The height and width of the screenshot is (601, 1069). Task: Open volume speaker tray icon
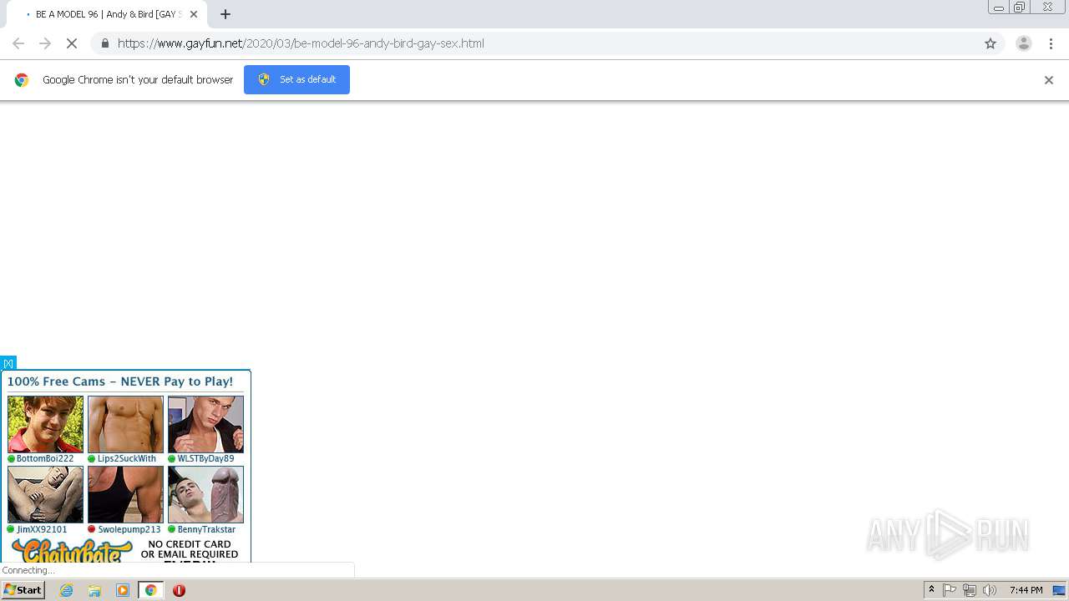click(x=990, y=590)
